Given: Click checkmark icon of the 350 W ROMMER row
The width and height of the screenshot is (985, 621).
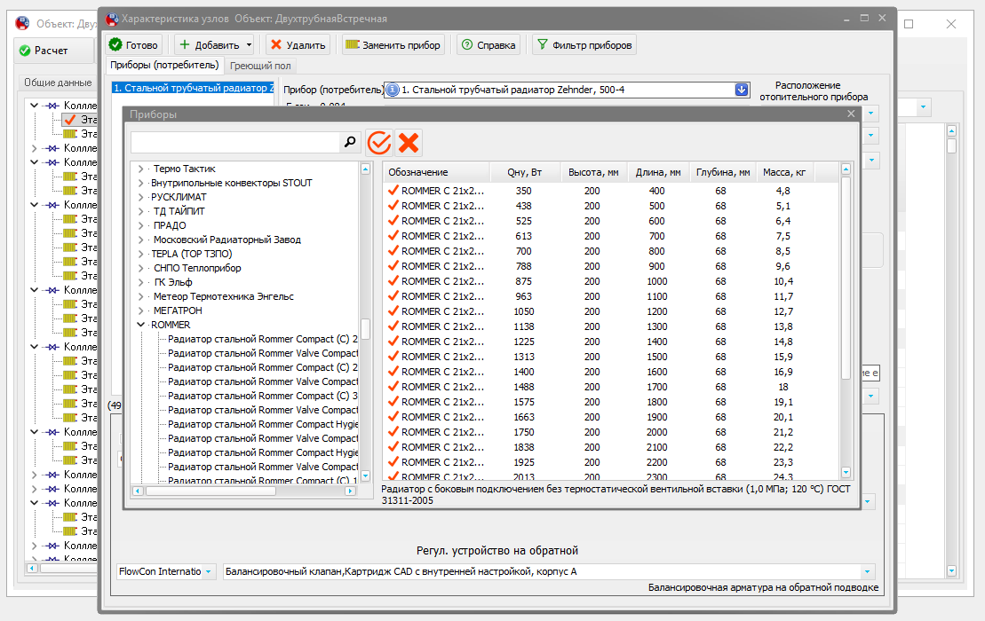Looking at the screenshot, I should [x=393, y=190].
